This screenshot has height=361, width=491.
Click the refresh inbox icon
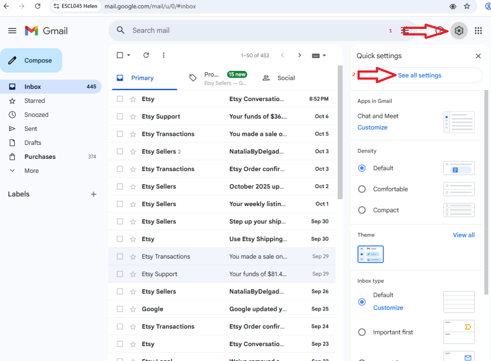[x=146, y=55]
